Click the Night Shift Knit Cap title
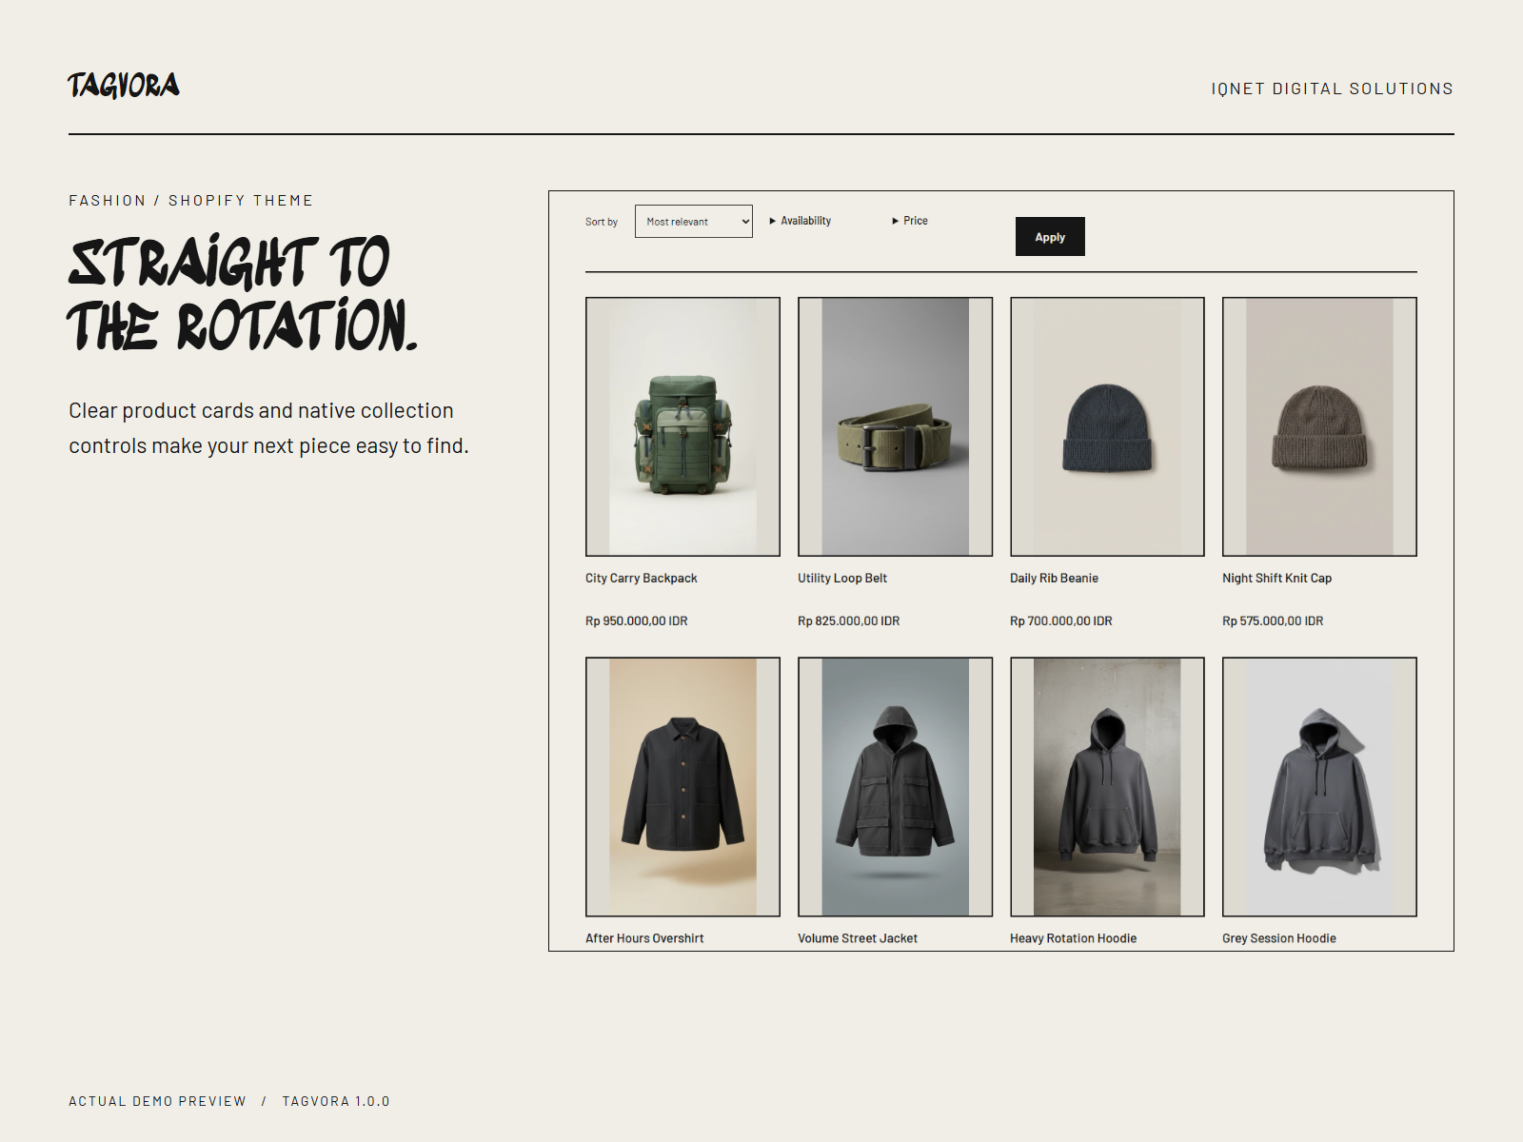 coord(1276,578)
